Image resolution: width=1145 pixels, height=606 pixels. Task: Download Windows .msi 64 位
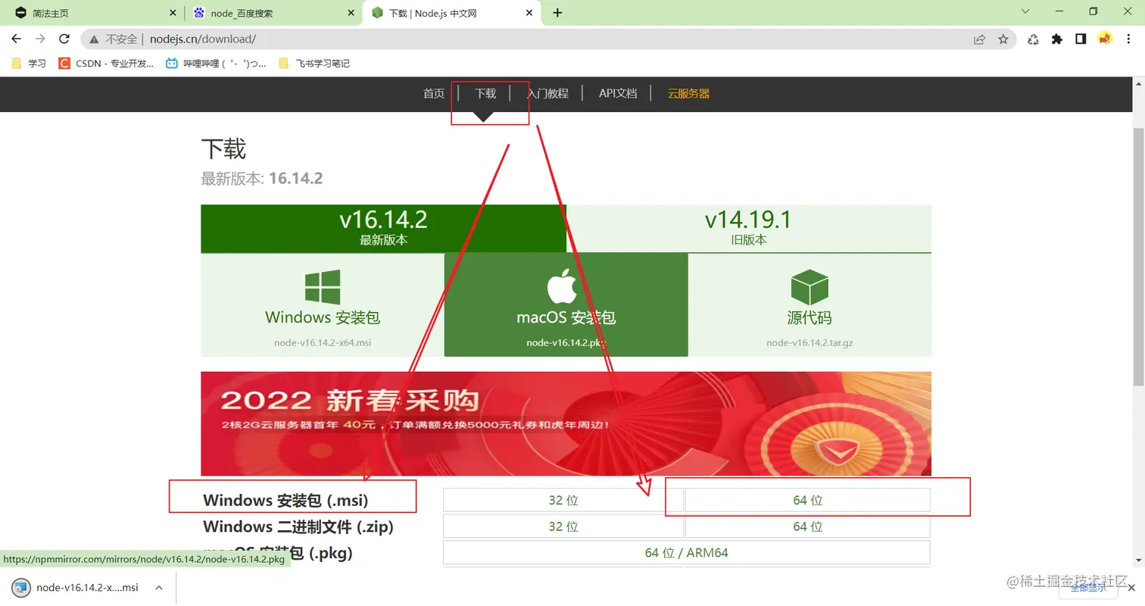point(807,500)
